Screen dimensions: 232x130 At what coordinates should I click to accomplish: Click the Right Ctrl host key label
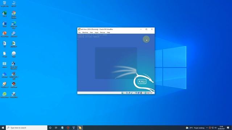point(149,93)
